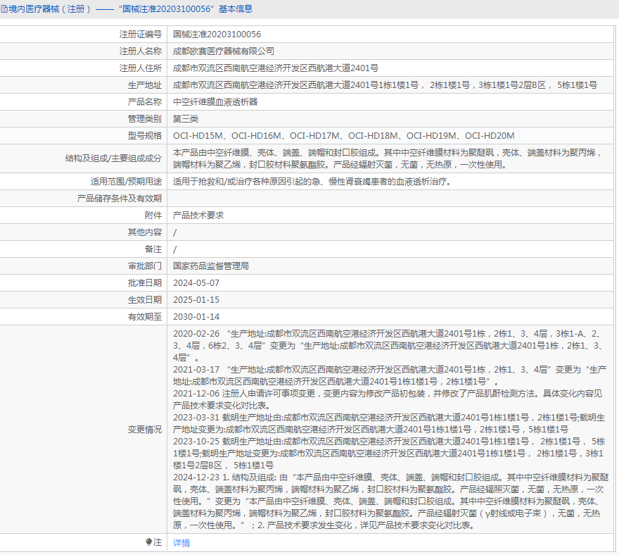Click production address value ending 5栋1楼1号

click(x=385, y=85)
